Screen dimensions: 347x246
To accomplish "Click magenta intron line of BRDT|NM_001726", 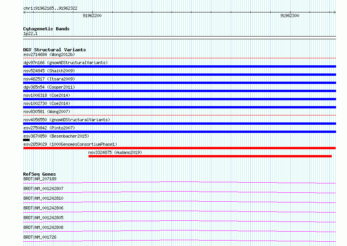I will [x=179, y=240].
